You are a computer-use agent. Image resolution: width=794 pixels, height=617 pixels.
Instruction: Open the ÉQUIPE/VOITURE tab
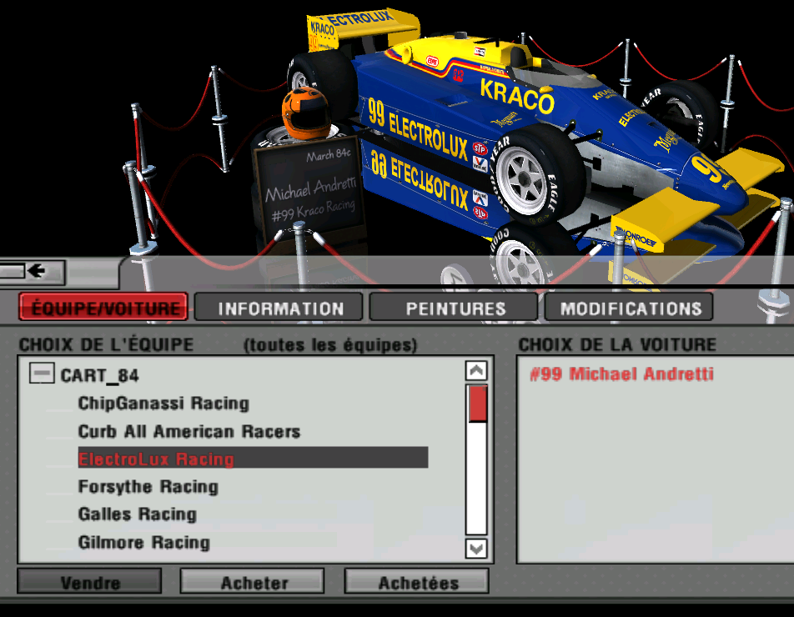pos(103,307)
